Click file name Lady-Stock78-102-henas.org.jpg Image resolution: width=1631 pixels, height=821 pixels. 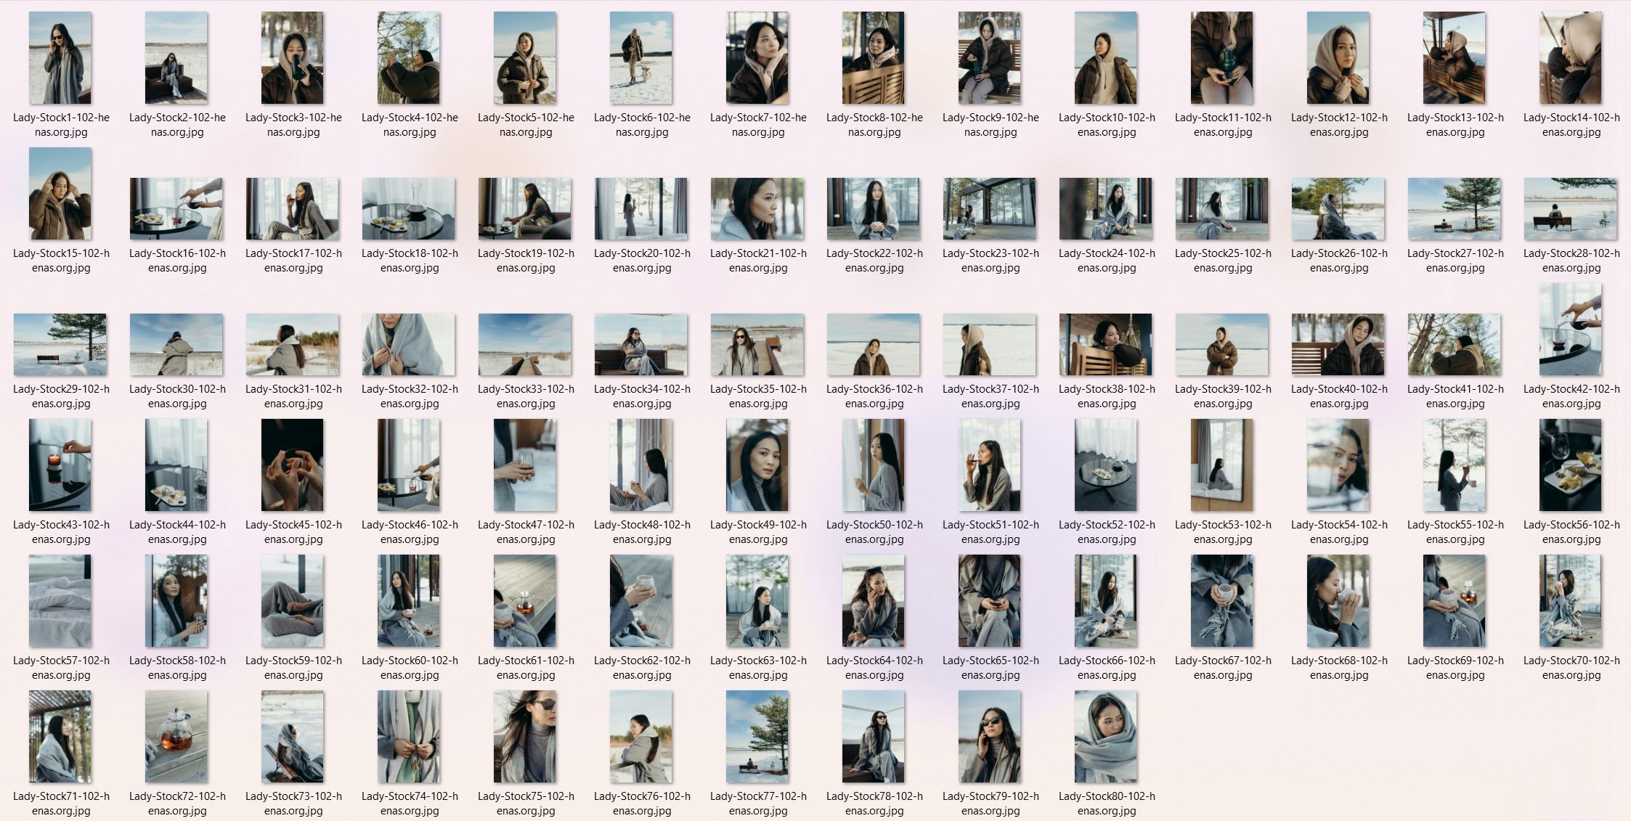[x=874, y=804]
